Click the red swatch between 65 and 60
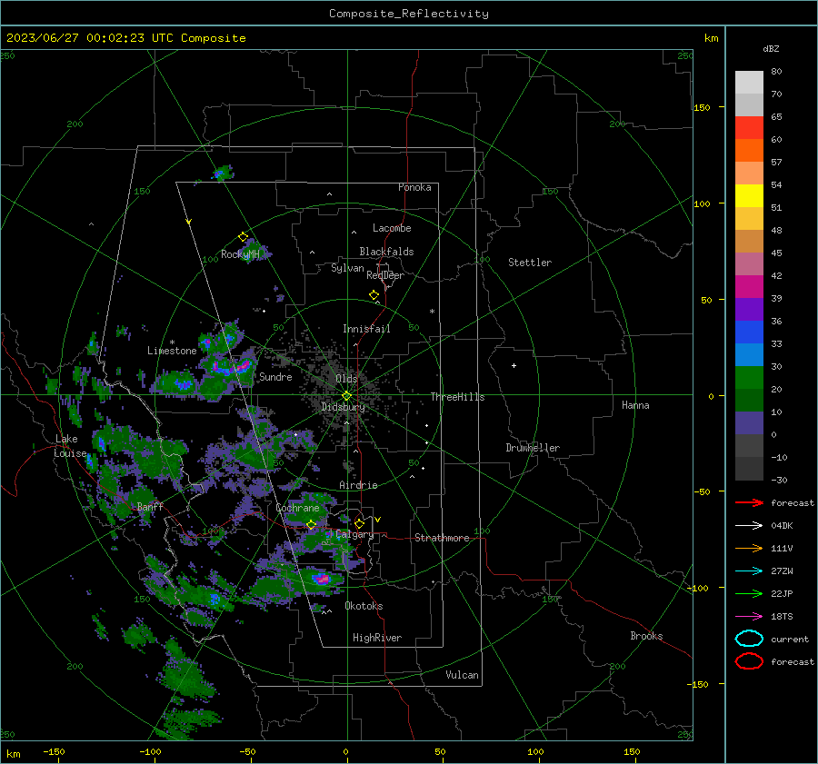Image resolution: width=818 pixels, height=764 pixels. [749, 128]
